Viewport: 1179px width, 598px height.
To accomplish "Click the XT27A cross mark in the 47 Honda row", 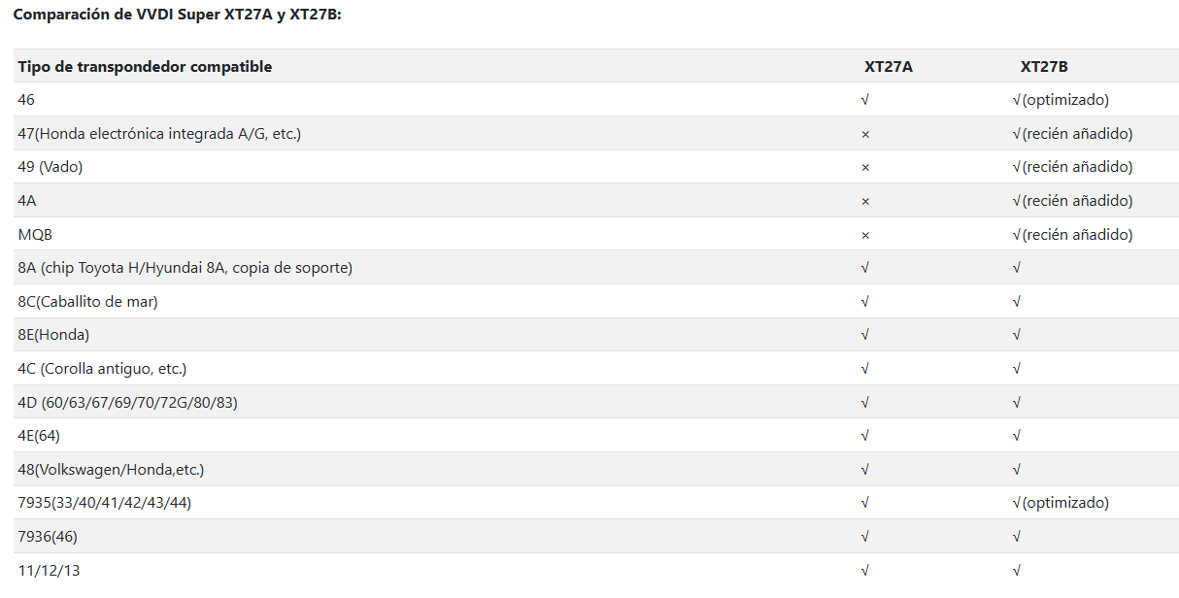I will click(x=865, y=134).
